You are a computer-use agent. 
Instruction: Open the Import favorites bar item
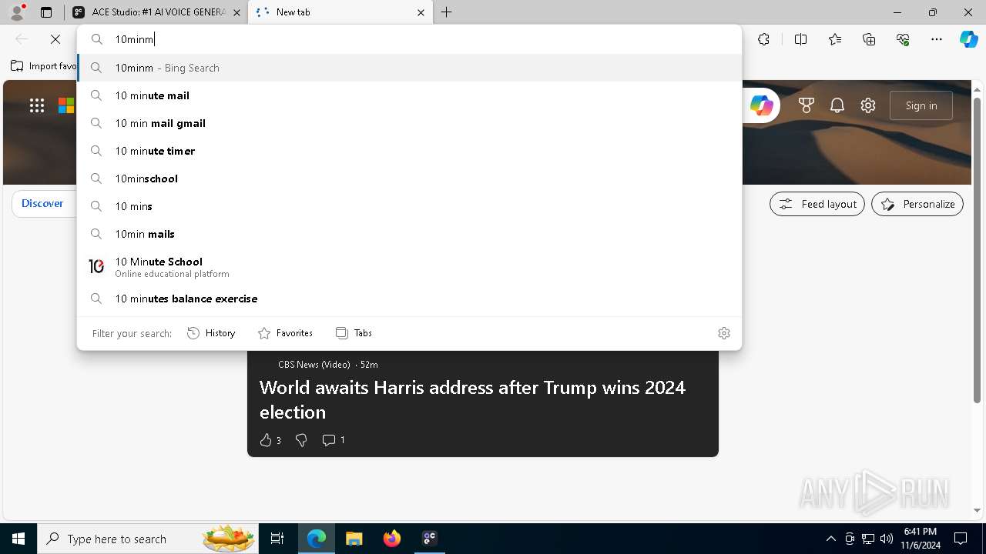[44, 66]
